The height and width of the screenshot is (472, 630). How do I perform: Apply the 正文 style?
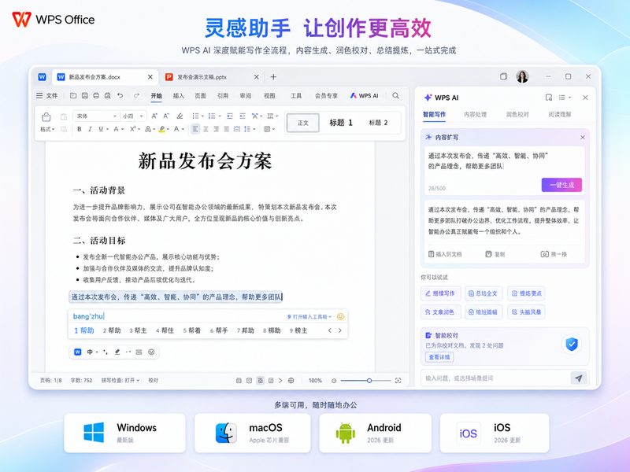pyautogui.click(x=303, y=123)
